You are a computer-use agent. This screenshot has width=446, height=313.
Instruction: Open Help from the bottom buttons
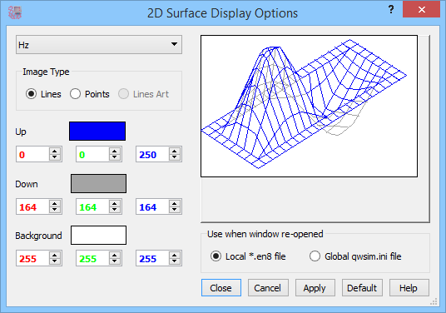coord(409,288)
